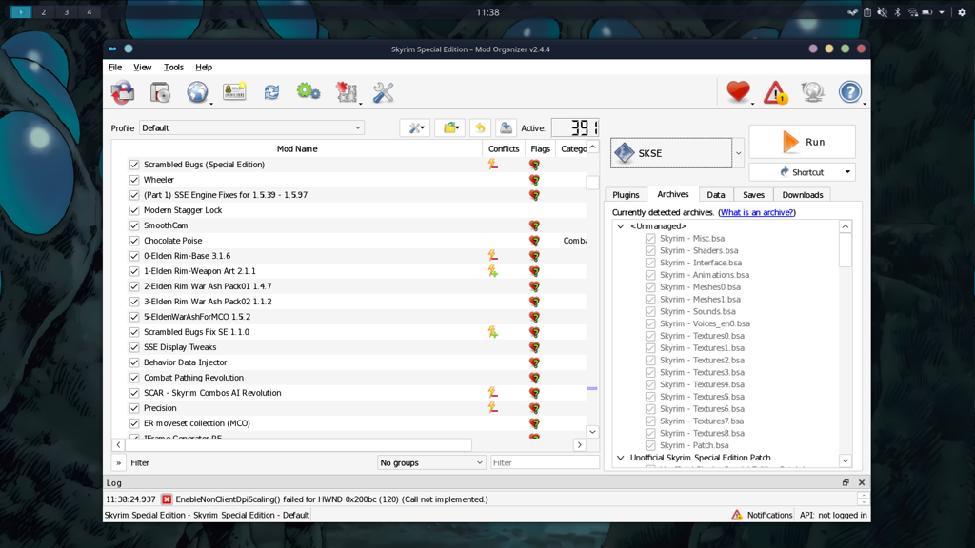
Task: Click the muted volume tray icon
Action: [x=882, y=11]
